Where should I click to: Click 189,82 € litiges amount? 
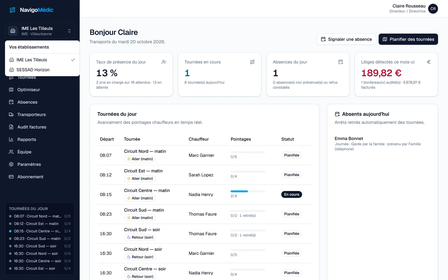[381, 73]
